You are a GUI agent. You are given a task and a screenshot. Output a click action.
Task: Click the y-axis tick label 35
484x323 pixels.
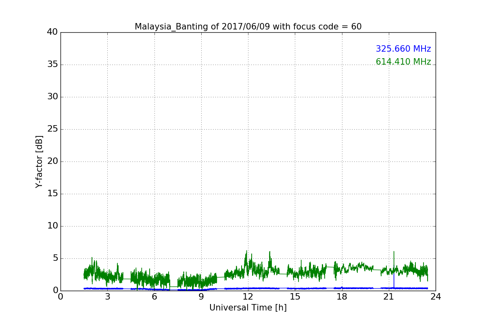(52, 65)
